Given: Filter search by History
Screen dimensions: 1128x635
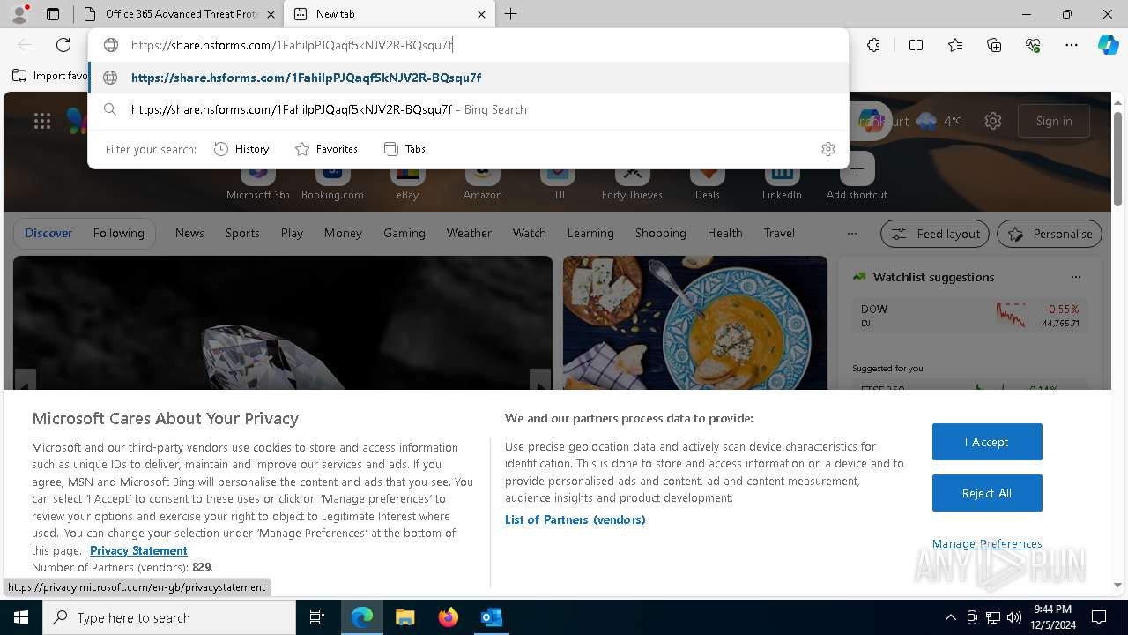Looking at the screenshot, I should [x=241, y=149].
